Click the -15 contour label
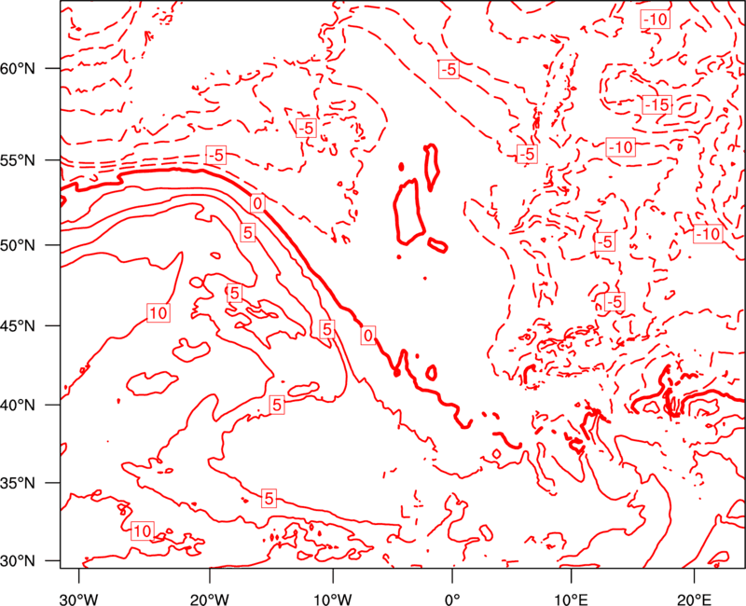Viewport: 746px width, 606px height. [657, 104]
